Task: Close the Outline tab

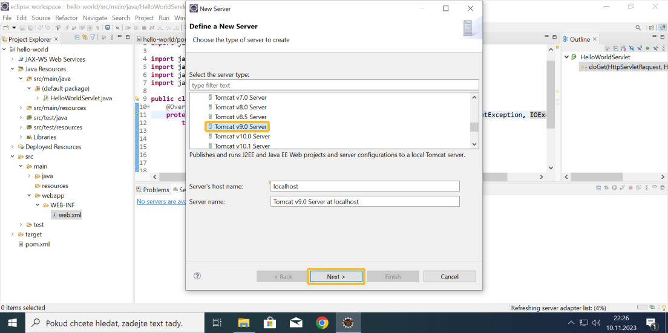Action: pyautogui.click(x=595, y=39)
